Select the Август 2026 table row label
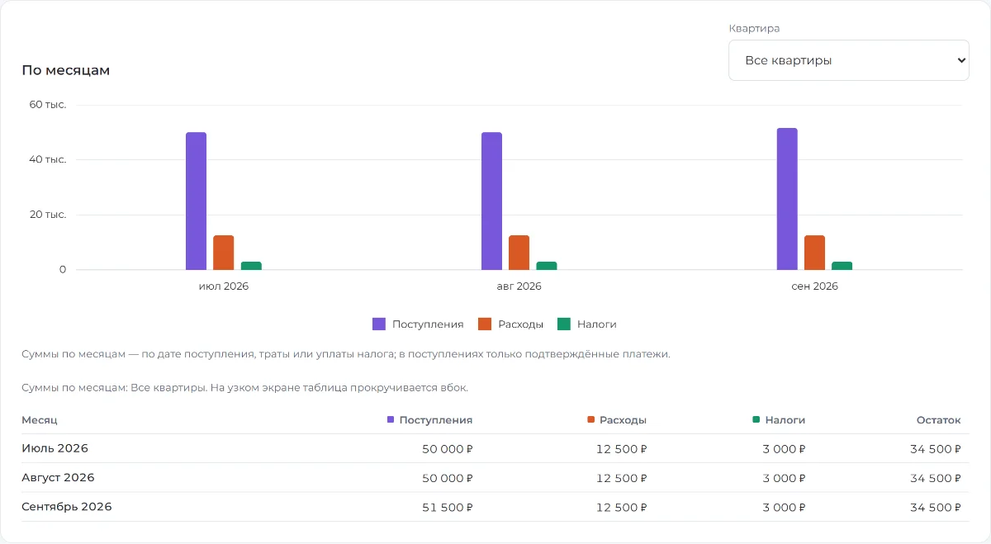 58,477
